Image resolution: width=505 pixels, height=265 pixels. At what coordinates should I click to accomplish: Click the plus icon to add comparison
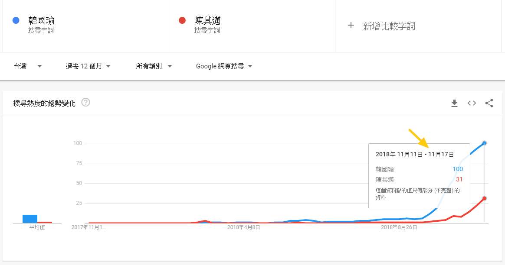351,26
